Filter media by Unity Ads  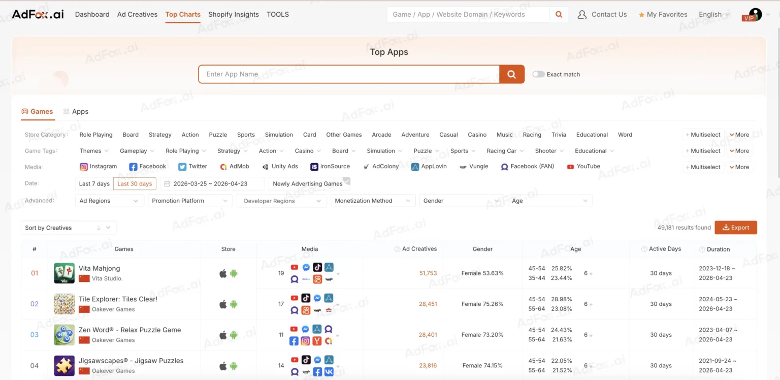[280, 167]
